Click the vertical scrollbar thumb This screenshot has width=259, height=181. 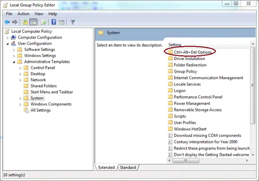point(253,85)
